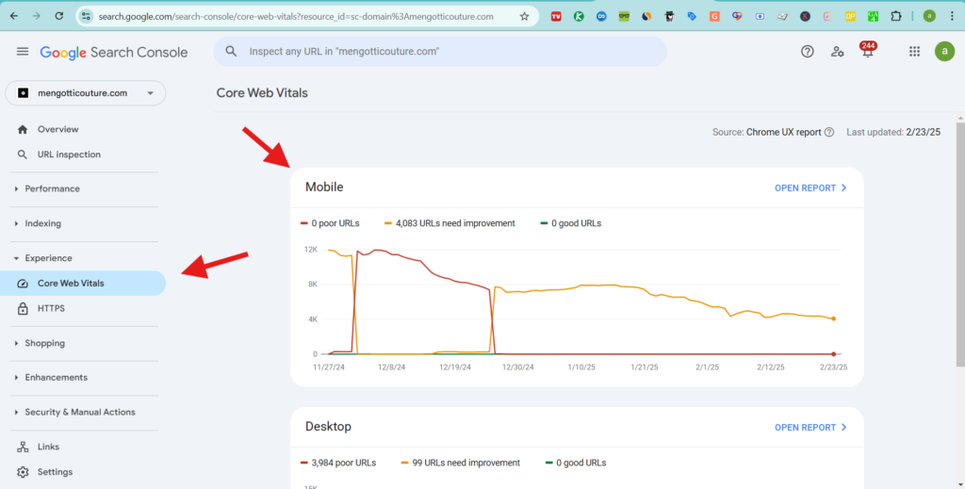Image resolution: width=965 pixels, height=489 pixels.
Task: Expand the Performance section
Action: (x=53, y=188)
